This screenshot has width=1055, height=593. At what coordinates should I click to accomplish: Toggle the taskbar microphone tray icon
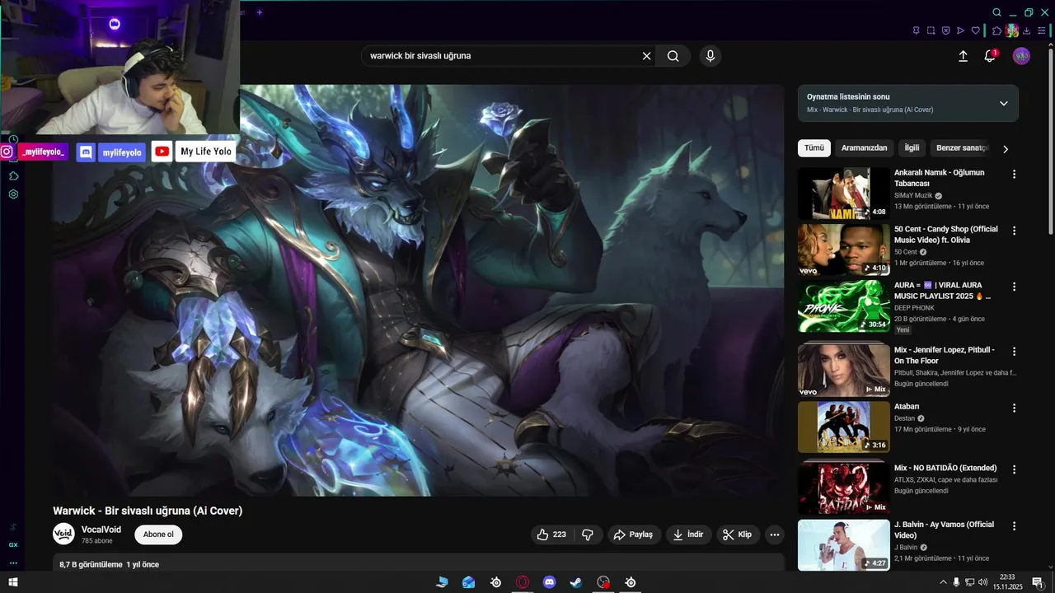[x=956, y=582]
